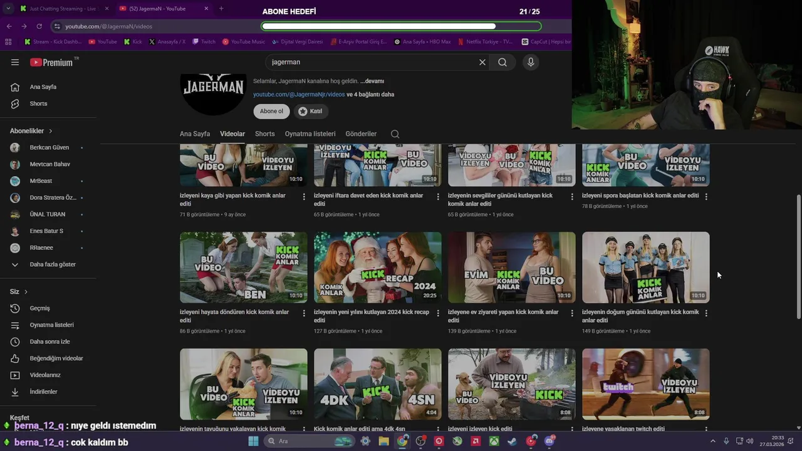Expand channel description with ...devamı

(x=372, y=81)
